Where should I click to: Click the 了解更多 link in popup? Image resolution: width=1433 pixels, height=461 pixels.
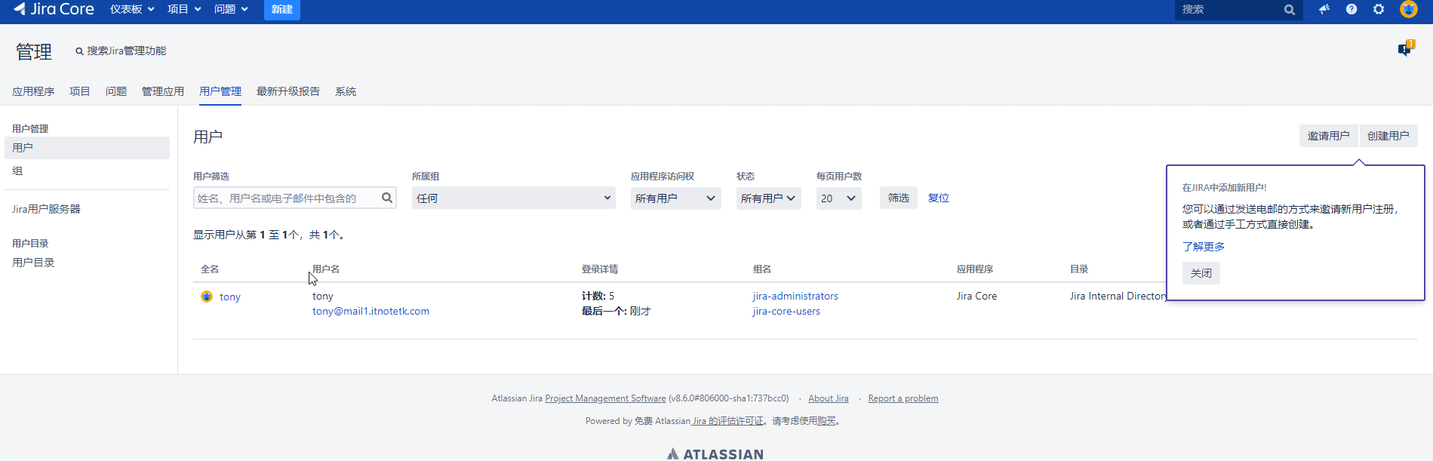tap(1204, 247)
